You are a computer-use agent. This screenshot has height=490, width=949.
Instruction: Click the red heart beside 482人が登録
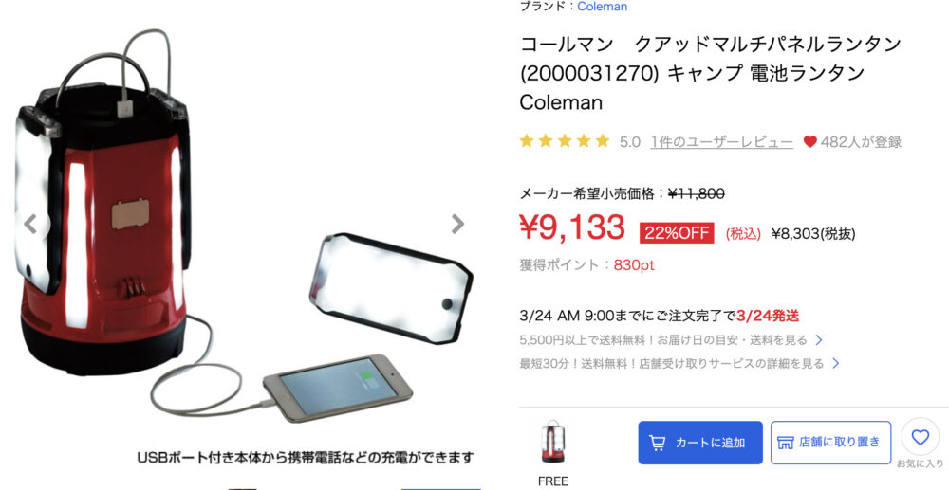point(809,142)
